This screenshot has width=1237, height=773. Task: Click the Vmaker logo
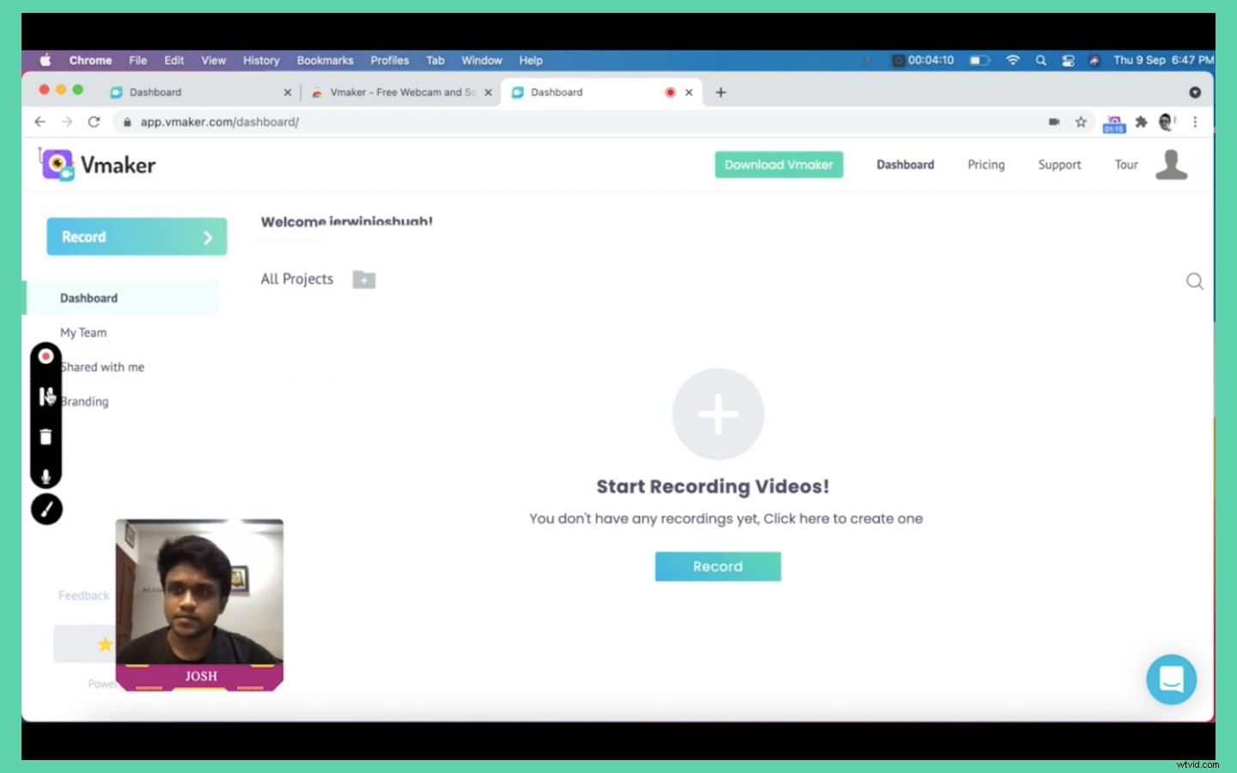97,164
